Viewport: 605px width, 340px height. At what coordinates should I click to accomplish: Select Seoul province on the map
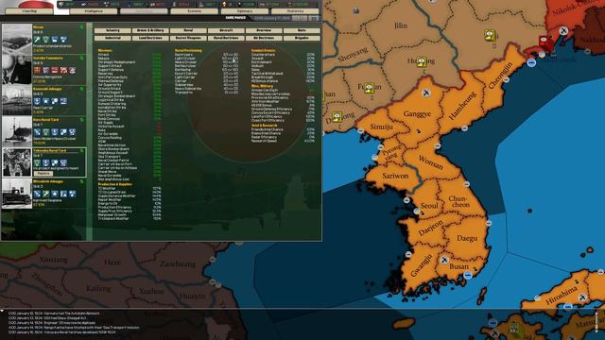coord(429,206)
